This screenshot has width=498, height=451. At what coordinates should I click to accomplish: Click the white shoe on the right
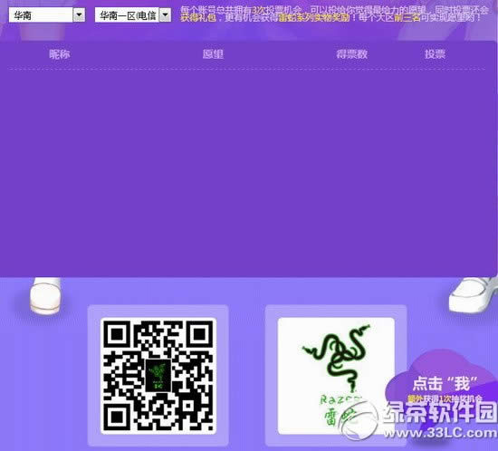tap(474, 295)
